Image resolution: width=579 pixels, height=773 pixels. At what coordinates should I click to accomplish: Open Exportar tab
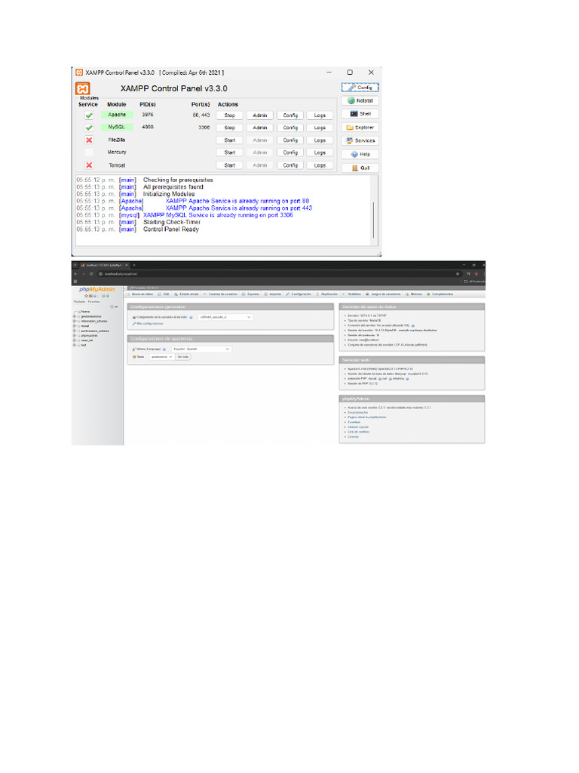tap(250, 294)
